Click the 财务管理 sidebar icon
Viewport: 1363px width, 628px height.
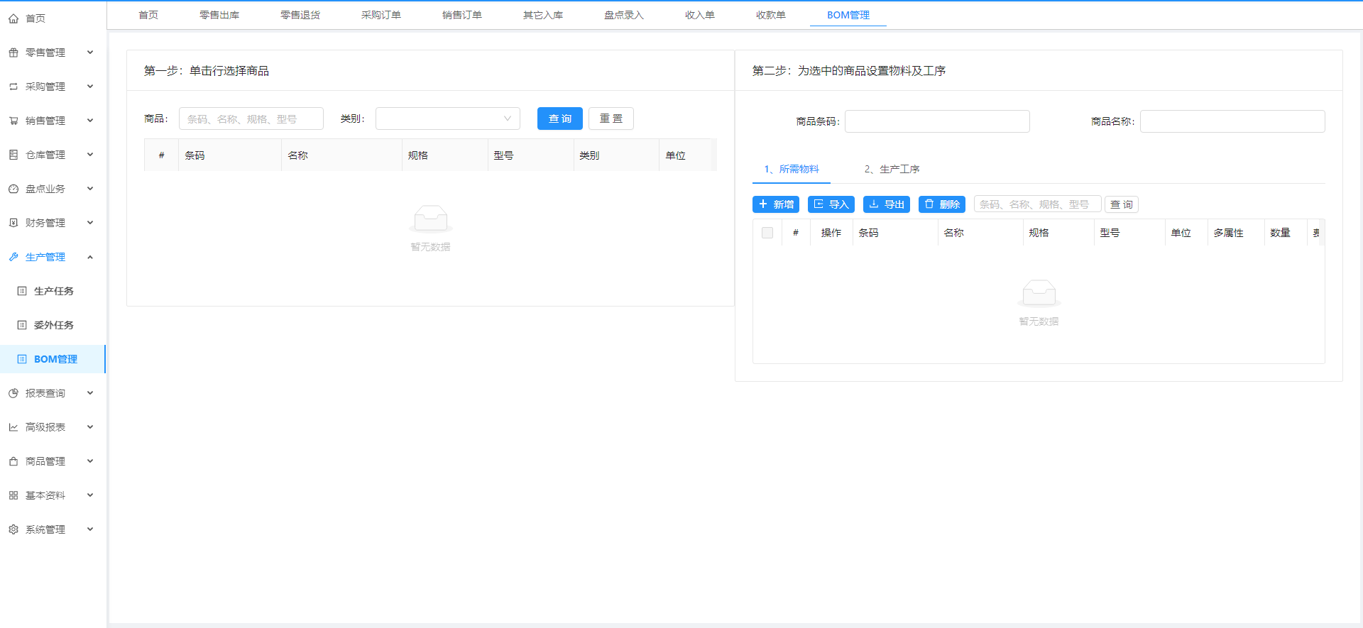pos(13,223)
